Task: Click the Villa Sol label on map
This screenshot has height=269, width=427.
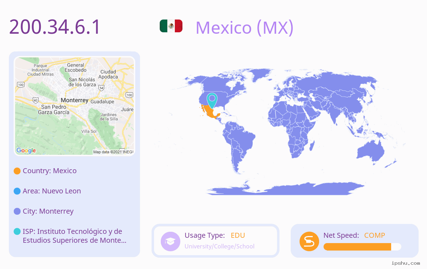Action: click(x=89, y=131)
